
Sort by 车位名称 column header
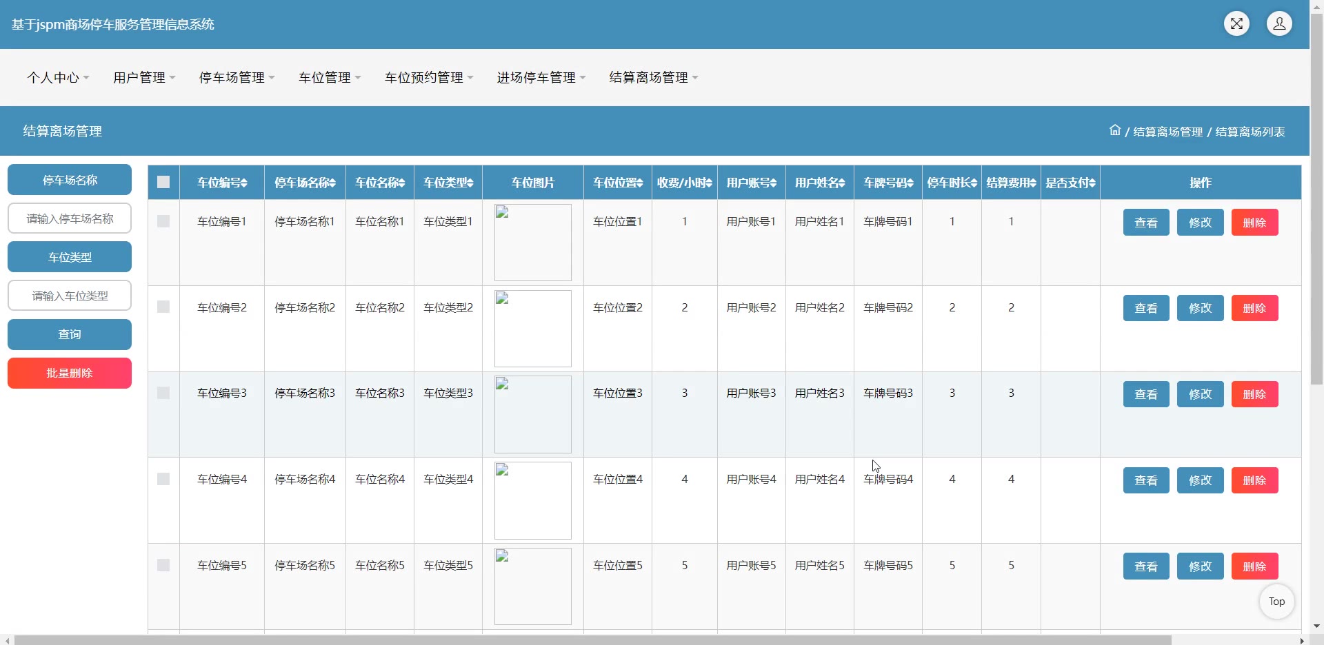point(380,183)
